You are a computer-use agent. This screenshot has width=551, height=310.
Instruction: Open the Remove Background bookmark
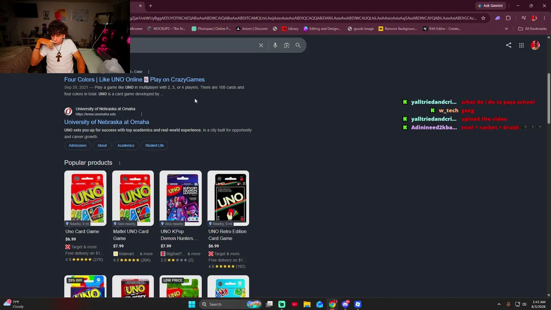[x=398, y=29]
